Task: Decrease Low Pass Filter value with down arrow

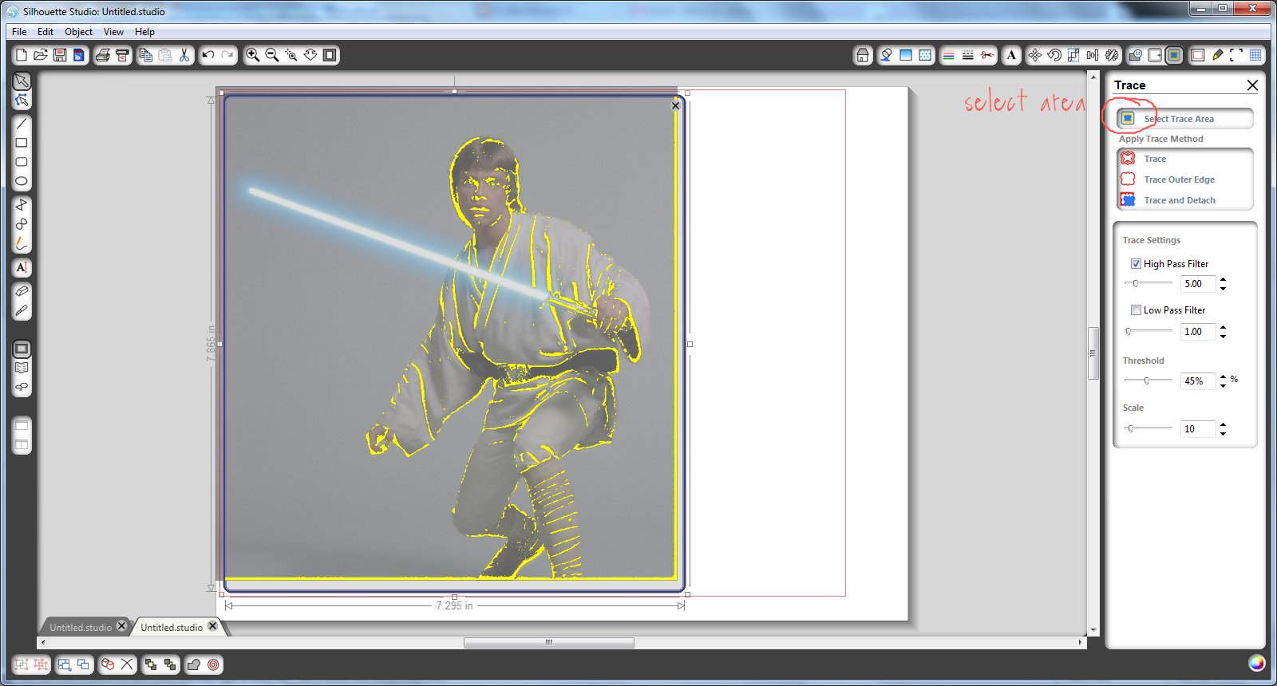Action: tap(1223, 336)
